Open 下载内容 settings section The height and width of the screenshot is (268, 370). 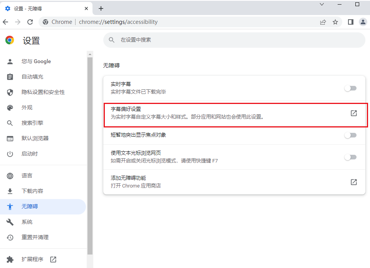pyautogui.click(x=43, y=191)
